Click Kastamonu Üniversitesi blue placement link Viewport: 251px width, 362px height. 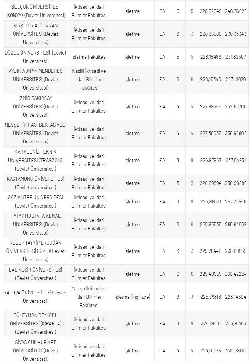pos(192,183)
